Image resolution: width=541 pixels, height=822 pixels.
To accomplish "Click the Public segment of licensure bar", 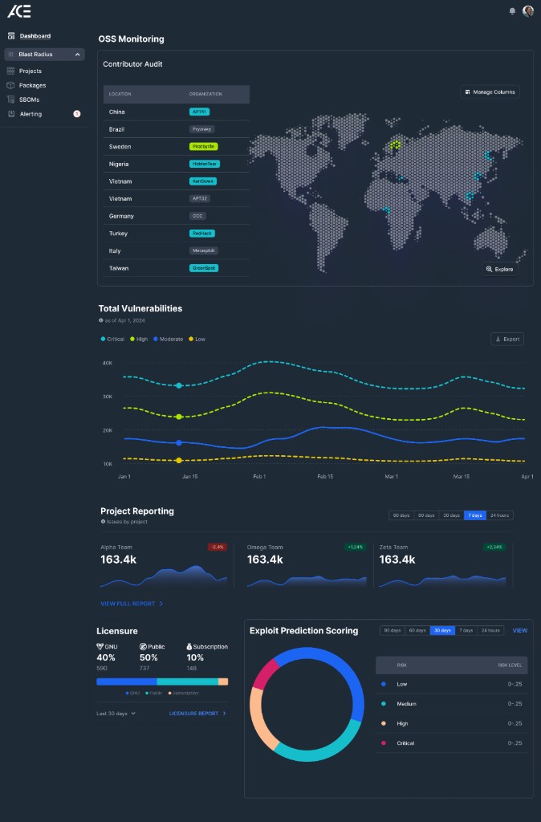I will (x=187, y=682).
